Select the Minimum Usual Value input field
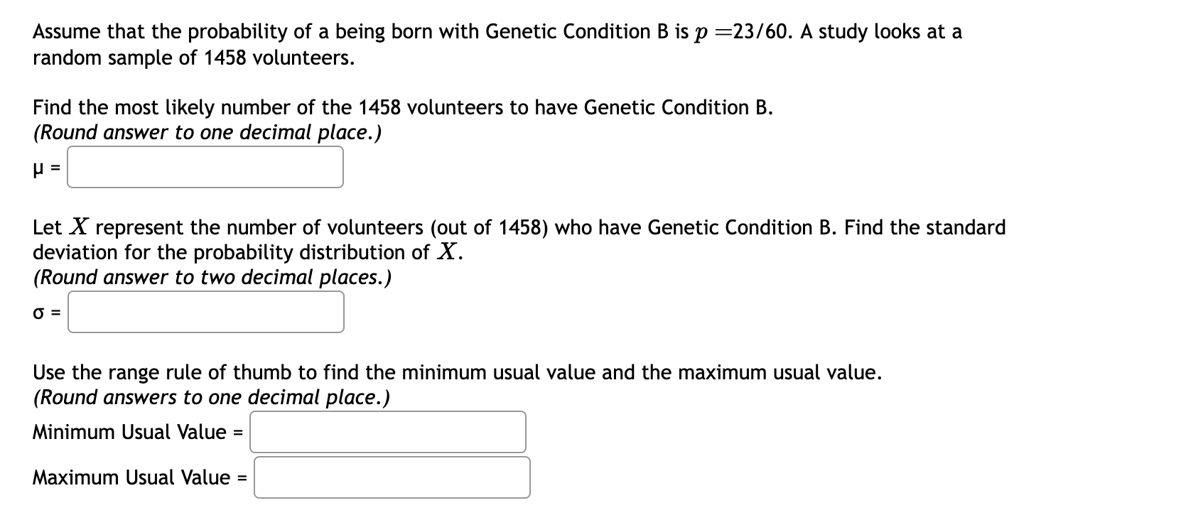1181x520 pixels. click(x=388, y=432)
